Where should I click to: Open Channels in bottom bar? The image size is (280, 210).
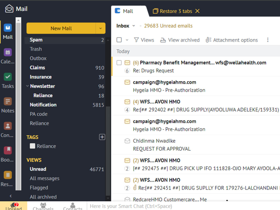[43, 206]
